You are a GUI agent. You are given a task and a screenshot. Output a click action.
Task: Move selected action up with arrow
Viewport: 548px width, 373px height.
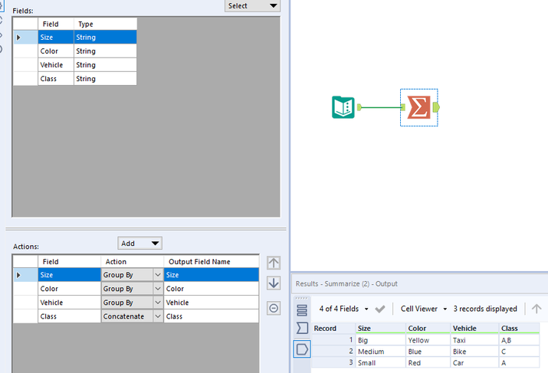[274, 263]
